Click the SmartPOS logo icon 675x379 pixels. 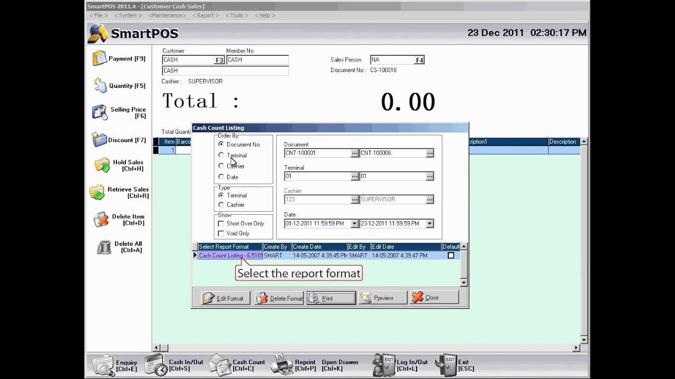98,33
